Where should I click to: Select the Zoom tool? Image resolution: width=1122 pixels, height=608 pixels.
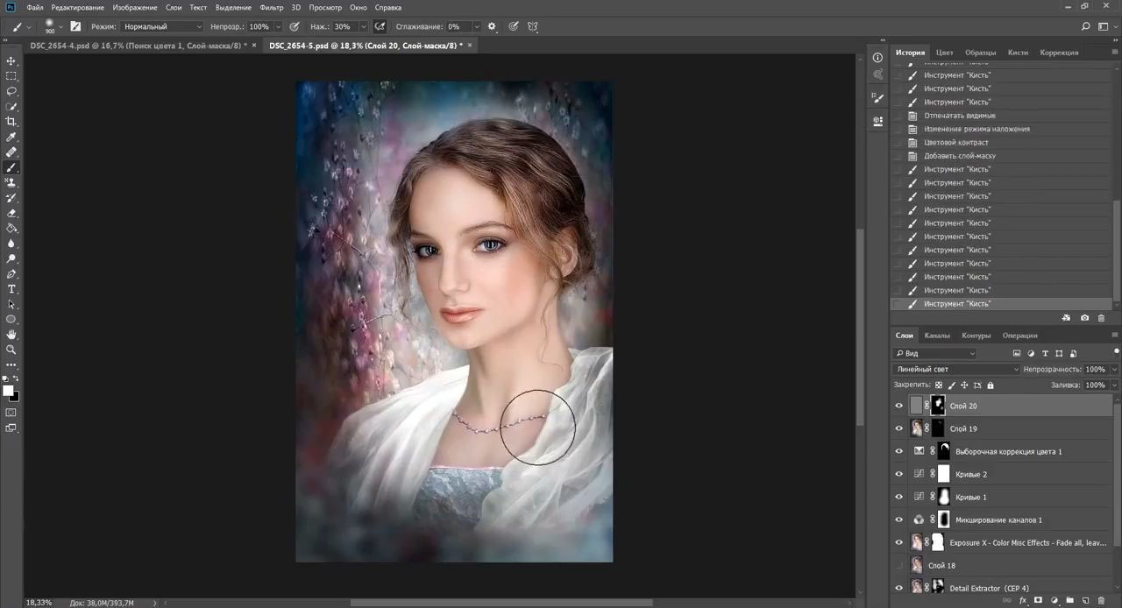[11, 350]
